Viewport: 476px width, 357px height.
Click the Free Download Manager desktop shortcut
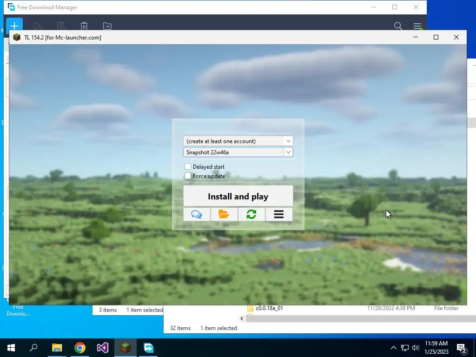tap(18, 310)
